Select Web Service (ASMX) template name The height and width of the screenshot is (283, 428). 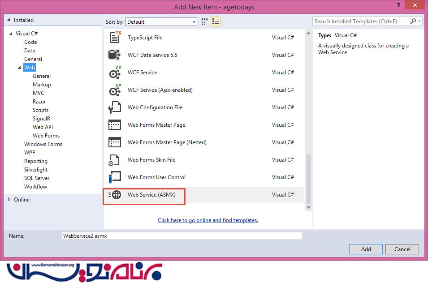click(151, 195)
